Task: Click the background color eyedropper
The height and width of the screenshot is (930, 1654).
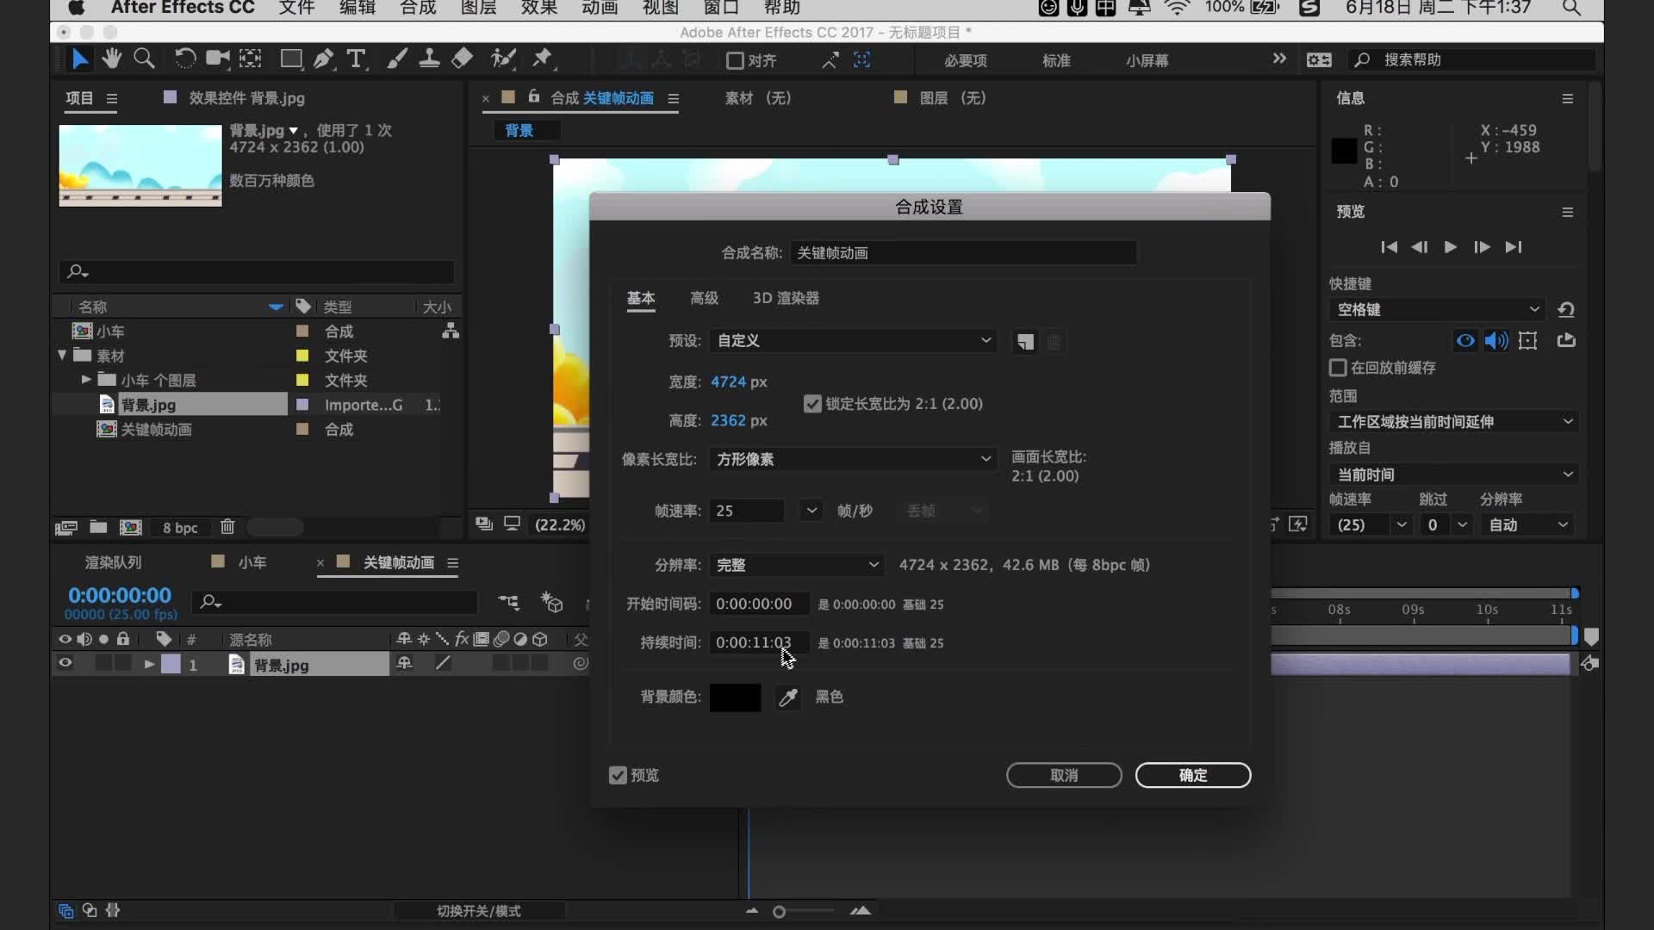Action: click(788, 697)
